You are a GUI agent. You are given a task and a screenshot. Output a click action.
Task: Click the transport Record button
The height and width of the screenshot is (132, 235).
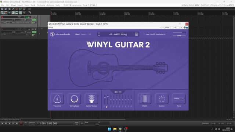pyautogui.click(x=21, y=123)
